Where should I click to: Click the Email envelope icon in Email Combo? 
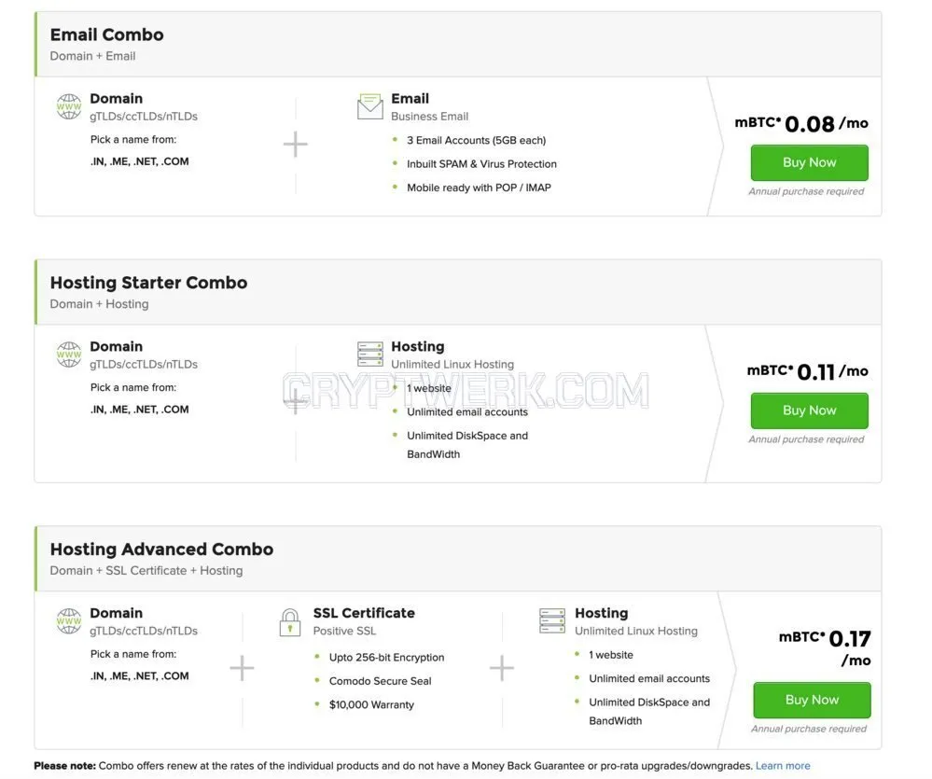pyautogui.click(x=369, y=106)
